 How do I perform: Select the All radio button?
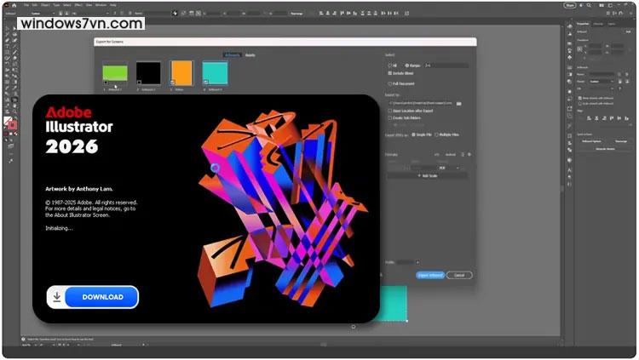389,65
